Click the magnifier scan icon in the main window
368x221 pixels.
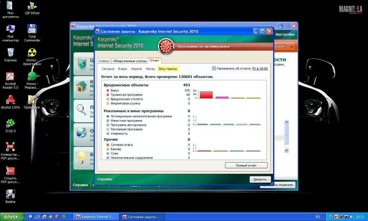82,110
